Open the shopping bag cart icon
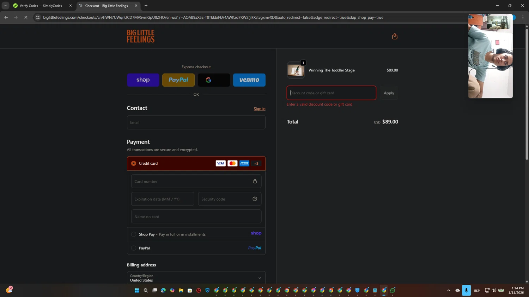 click(395, 36)
